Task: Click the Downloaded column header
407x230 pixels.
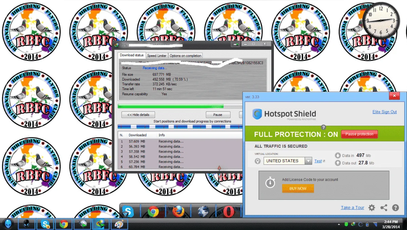Action: [138, 135]
